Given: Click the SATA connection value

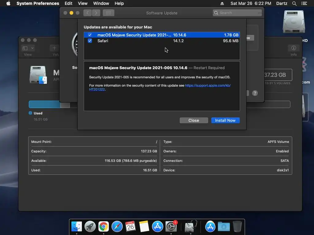Looking at the screenshot, I should (285, 161).
